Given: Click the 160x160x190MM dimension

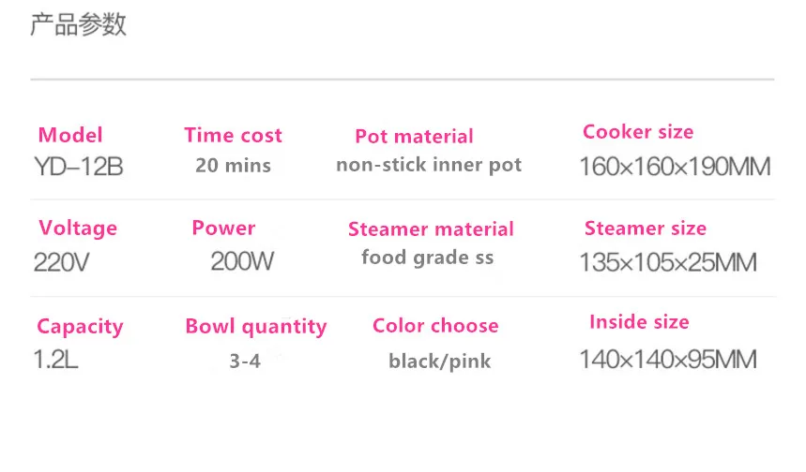Looking at the screenshot, I should click(675, 167).
